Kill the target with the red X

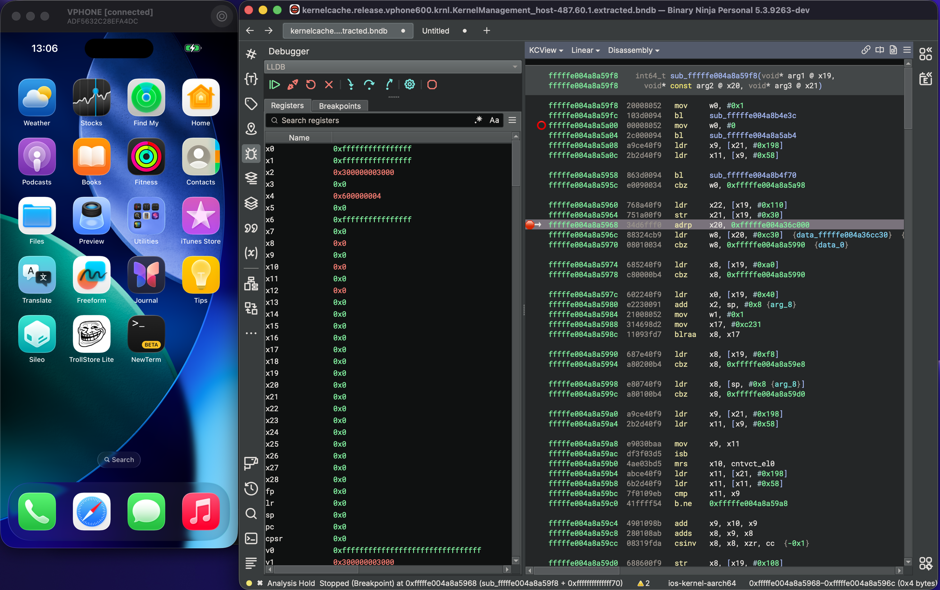tap(329, 84)
